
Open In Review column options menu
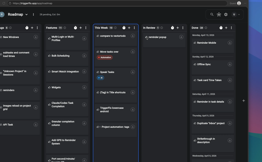pos(183,28)
